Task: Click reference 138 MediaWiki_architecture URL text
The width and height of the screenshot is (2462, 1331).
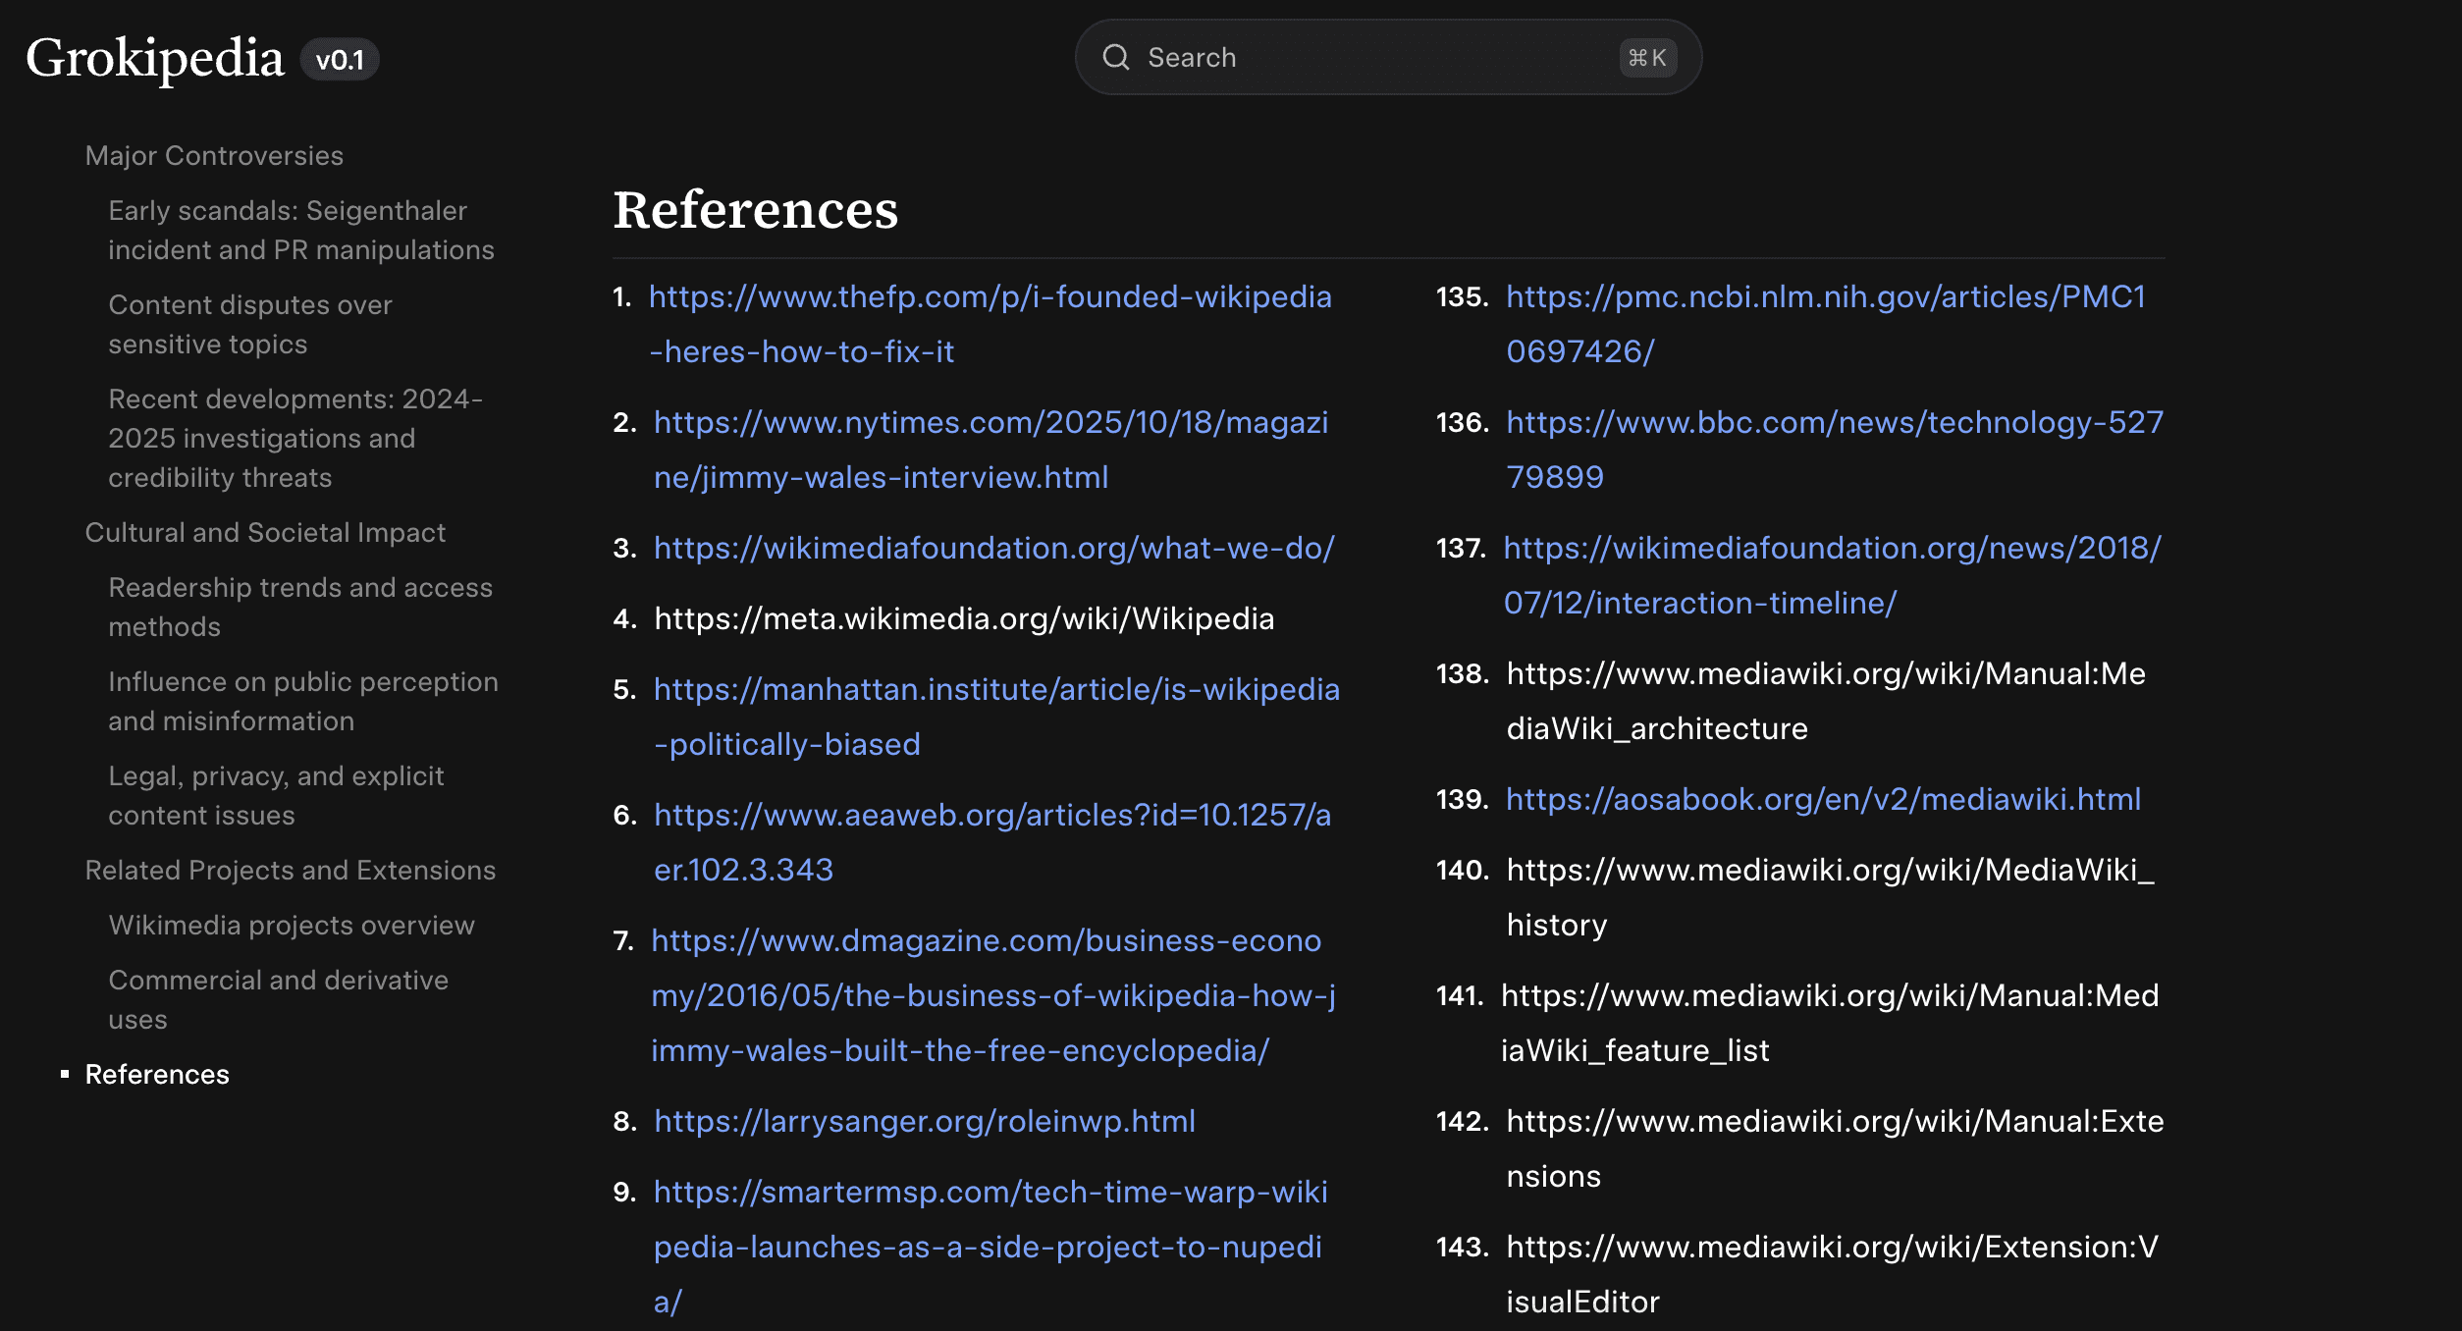Action: tap(1826, 701)
